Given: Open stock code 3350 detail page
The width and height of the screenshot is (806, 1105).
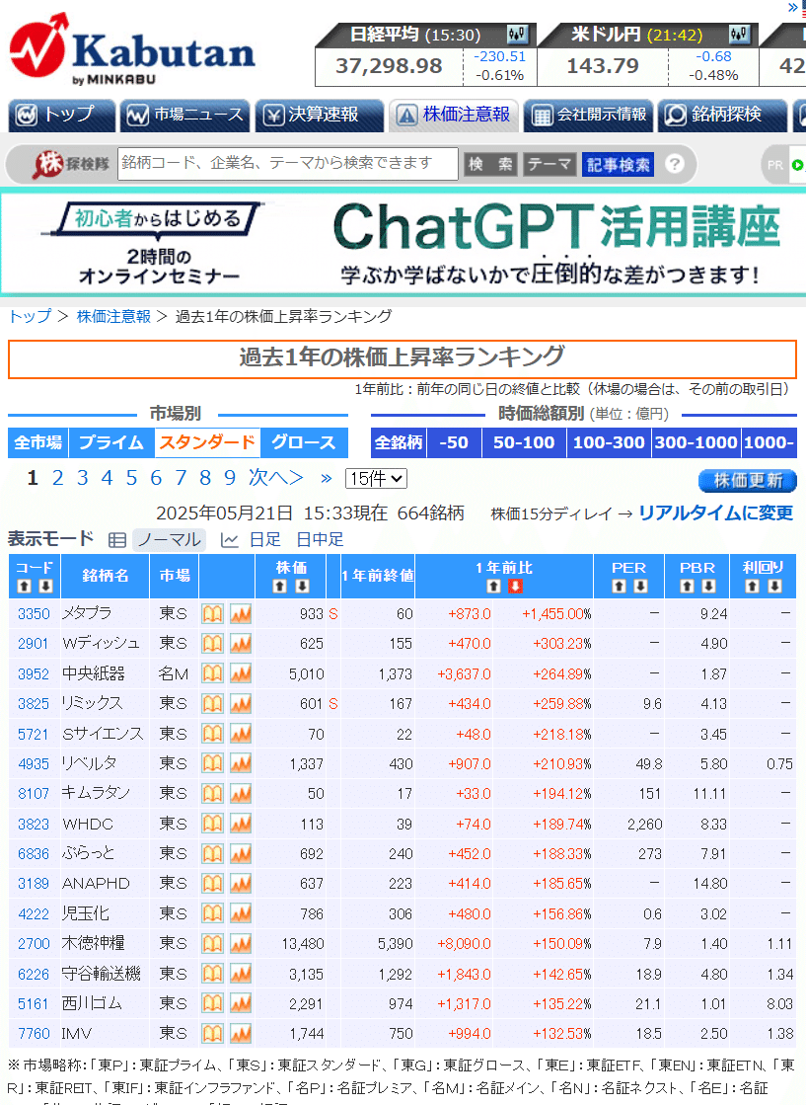Looking at the screenshot, I should (x=33, y=613).
